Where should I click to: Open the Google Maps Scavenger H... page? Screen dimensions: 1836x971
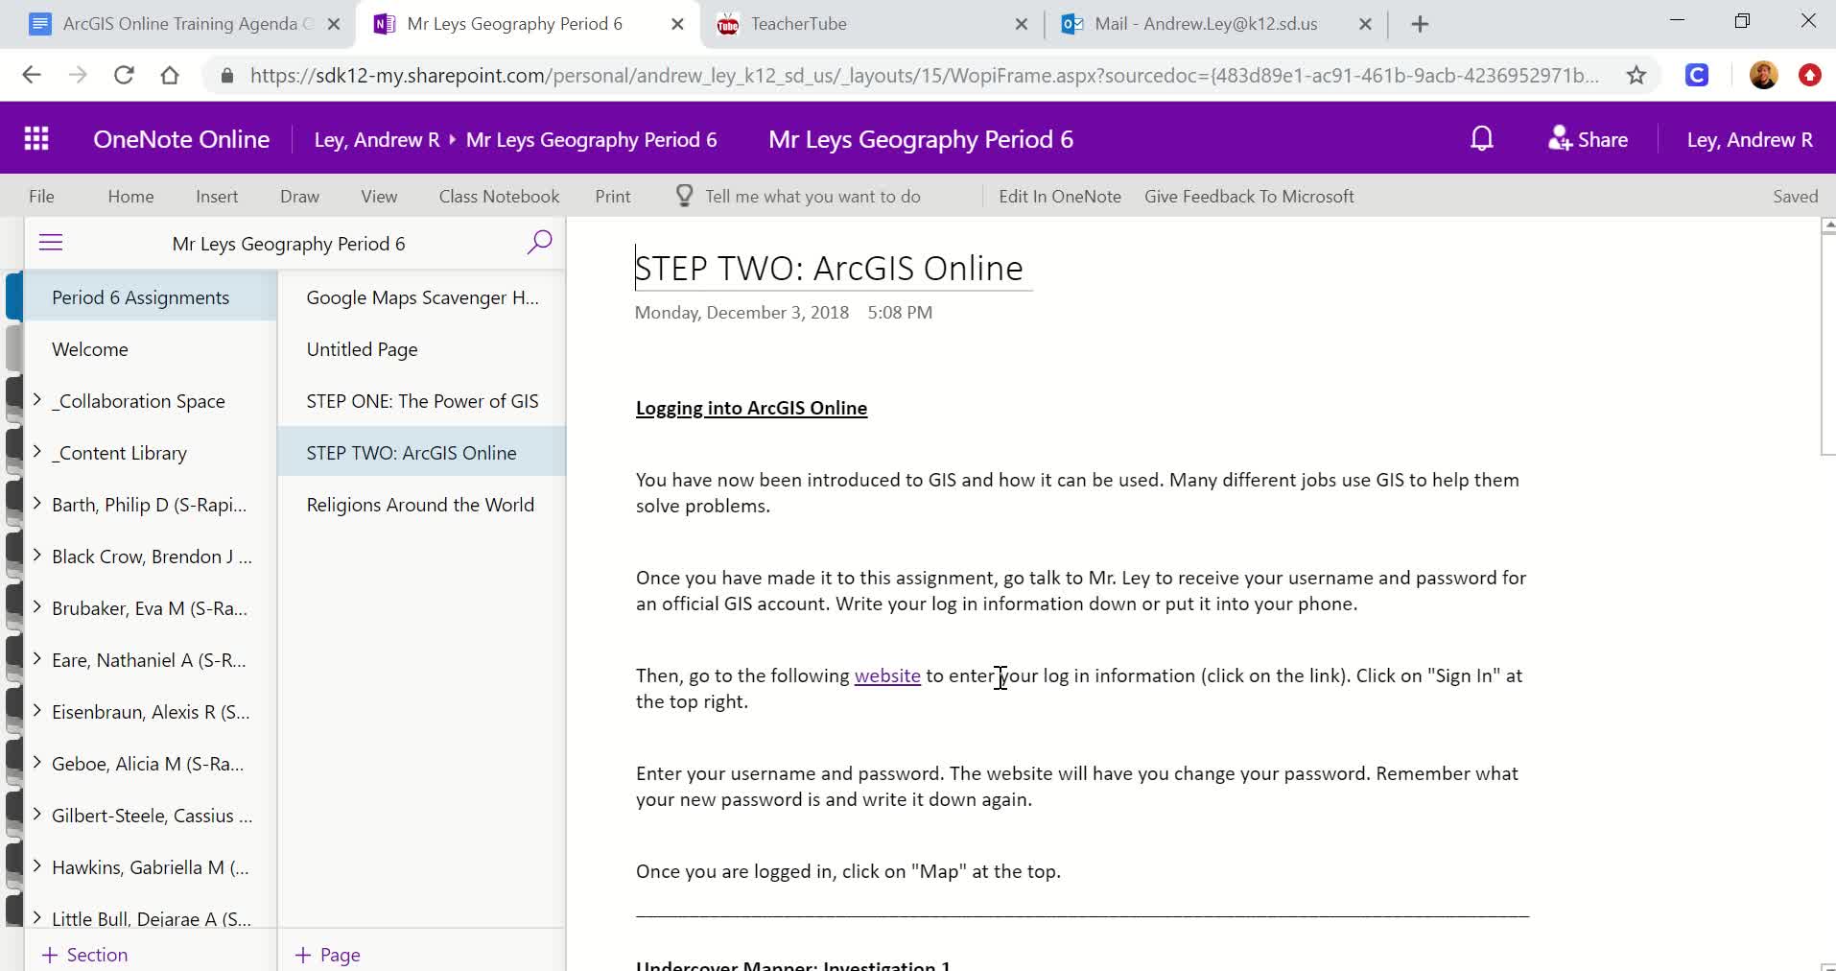[x=422, y=297]
